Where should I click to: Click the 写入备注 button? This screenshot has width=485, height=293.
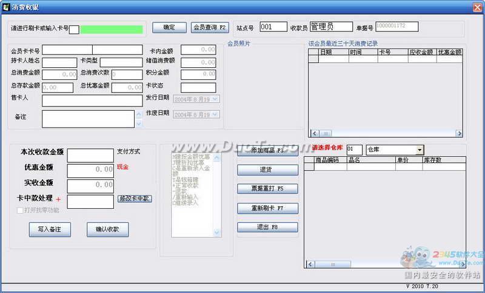coord(50,229)
